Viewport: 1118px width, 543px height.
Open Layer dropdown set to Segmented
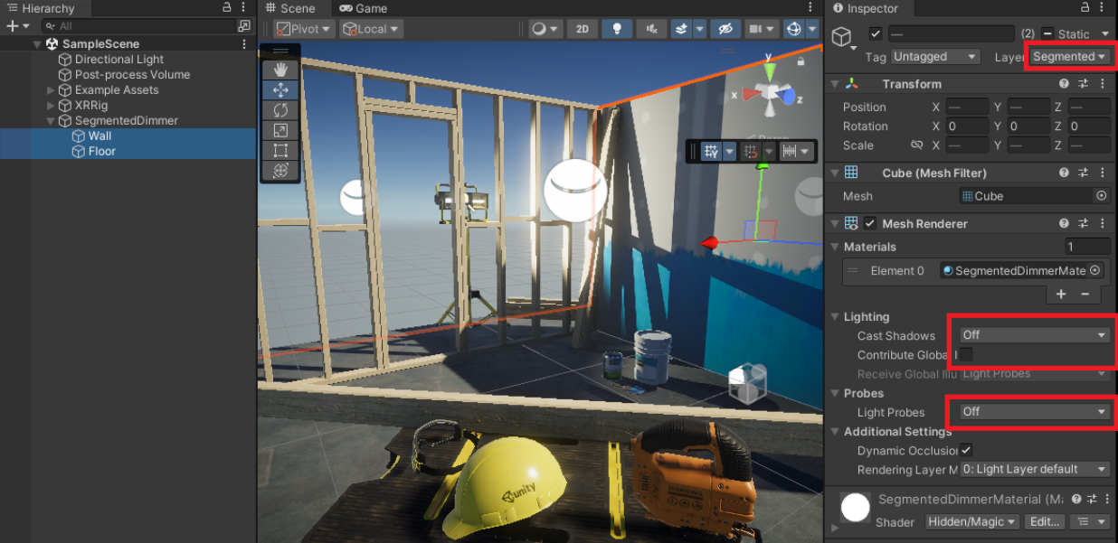[1069, 57]
